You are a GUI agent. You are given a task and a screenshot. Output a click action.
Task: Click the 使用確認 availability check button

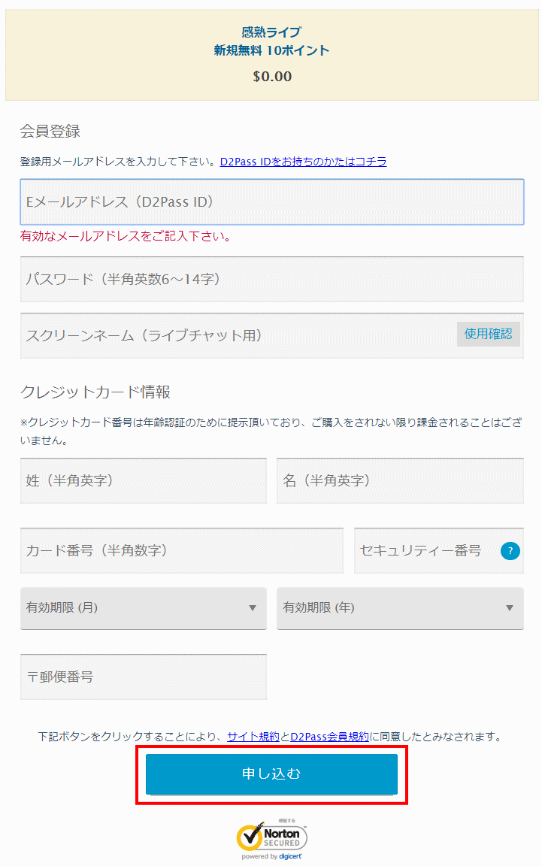(488, 334)
